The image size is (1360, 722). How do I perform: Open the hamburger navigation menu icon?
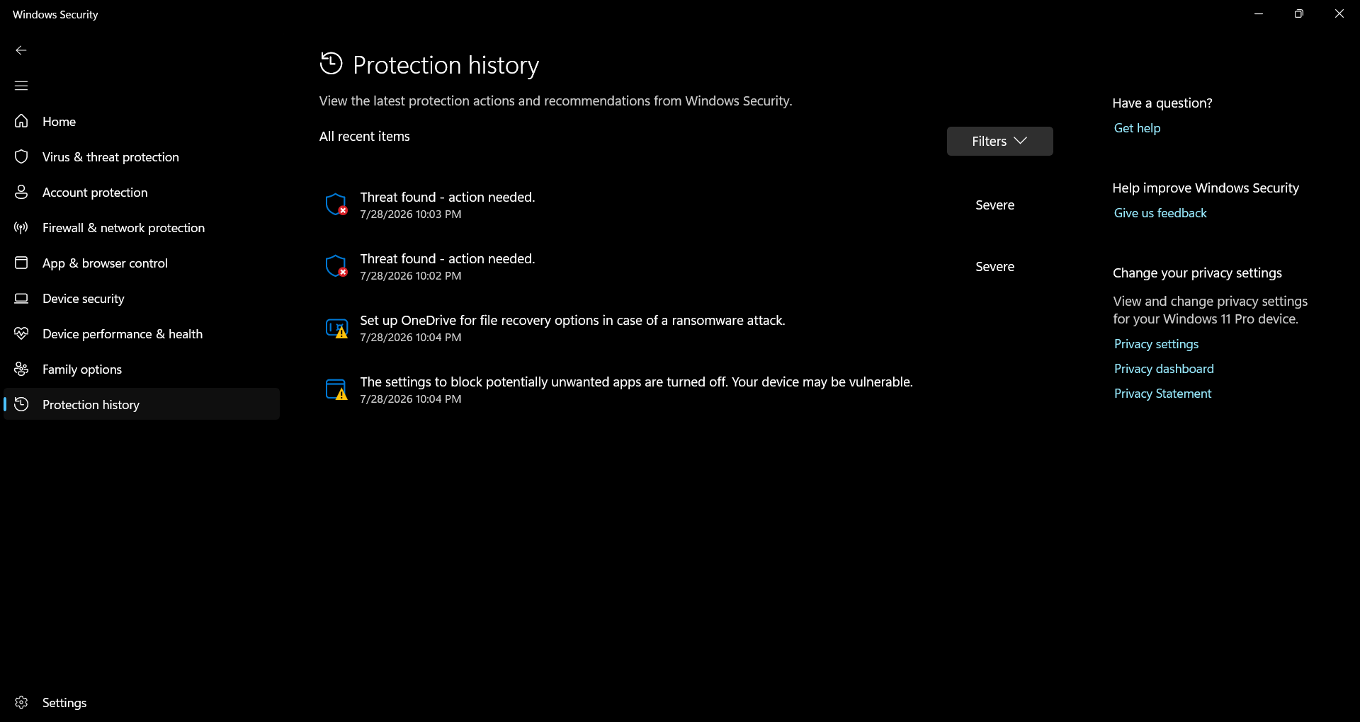tap(21, 86)
